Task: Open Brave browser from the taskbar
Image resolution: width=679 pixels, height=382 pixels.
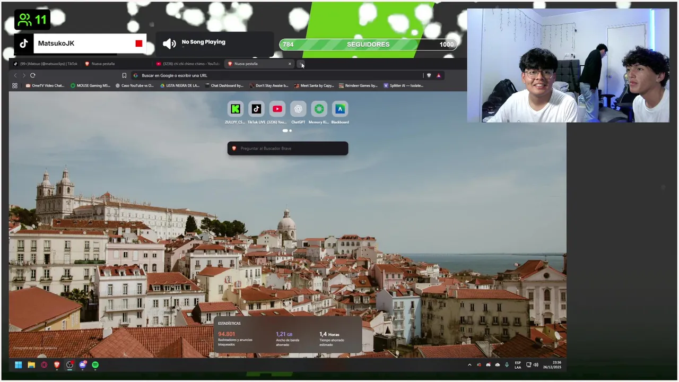Action: 57,365
